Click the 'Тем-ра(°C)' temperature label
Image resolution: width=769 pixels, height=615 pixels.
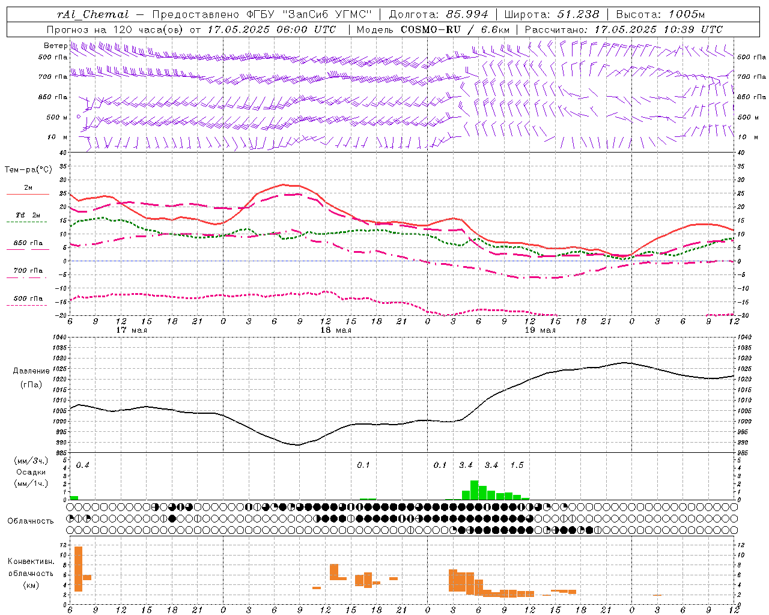click(x=28, y=170)
